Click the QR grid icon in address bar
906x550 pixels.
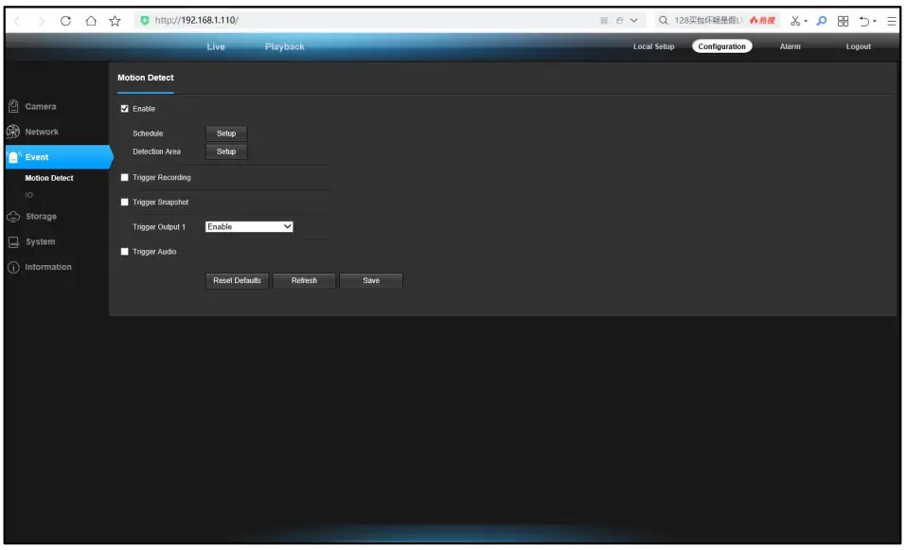click(x=604, y=20)
